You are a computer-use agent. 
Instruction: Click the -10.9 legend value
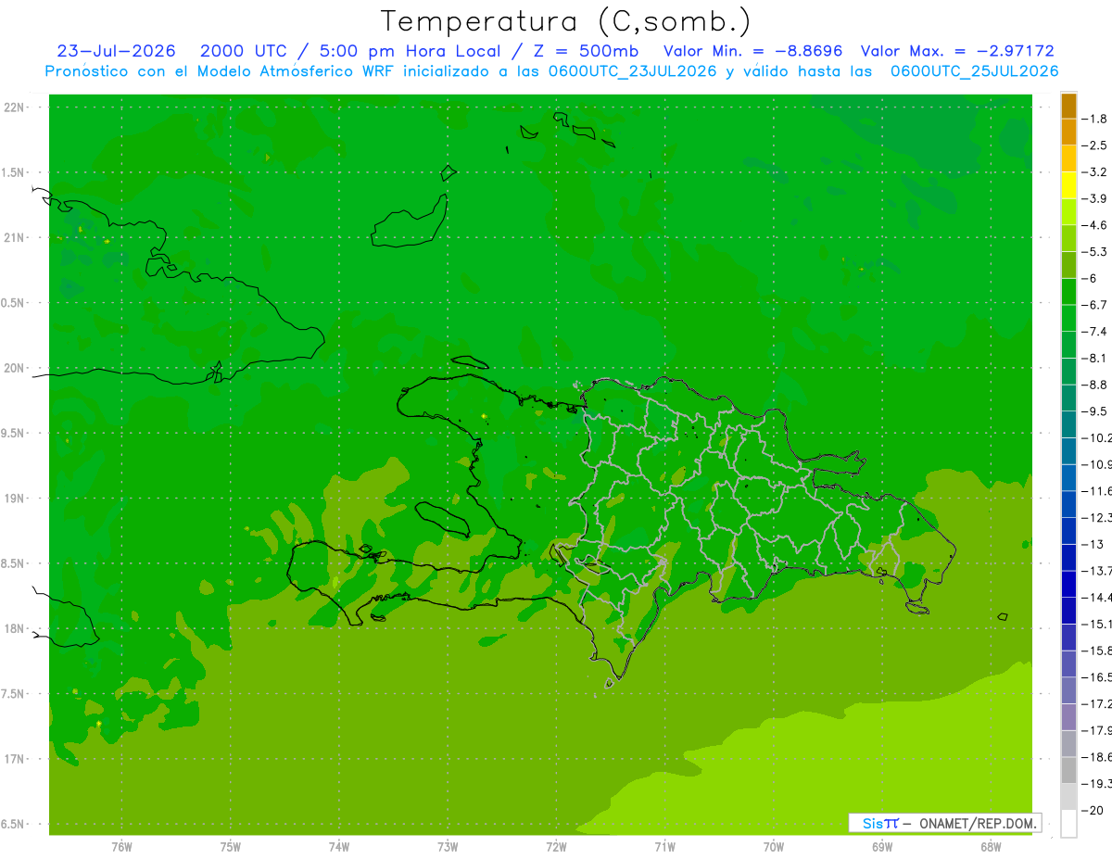click(1099, 464)
